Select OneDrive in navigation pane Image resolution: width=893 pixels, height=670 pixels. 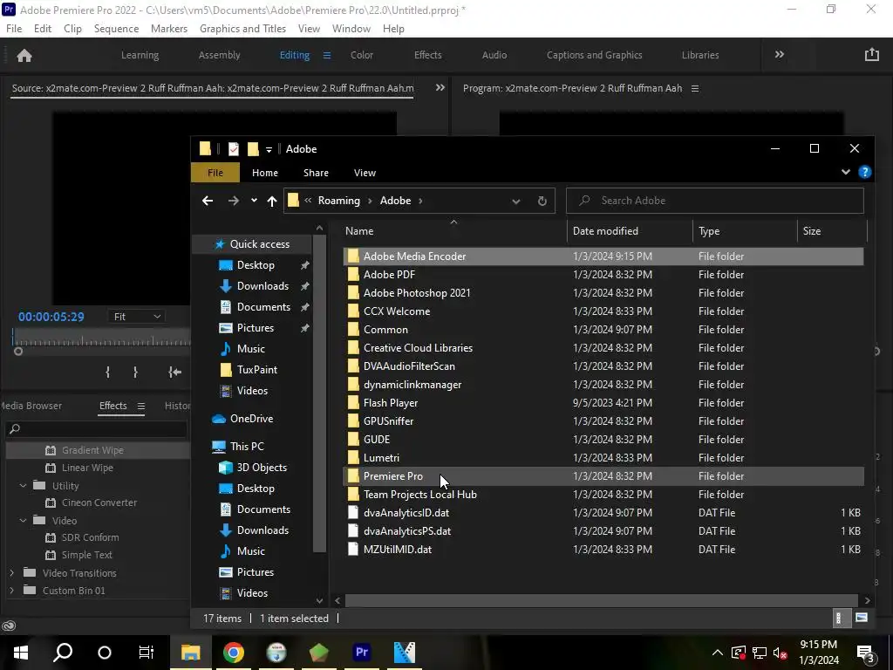click(252, 419)
